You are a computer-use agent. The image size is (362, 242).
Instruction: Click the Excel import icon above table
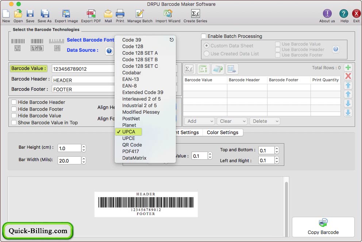[x=203, y=69]
